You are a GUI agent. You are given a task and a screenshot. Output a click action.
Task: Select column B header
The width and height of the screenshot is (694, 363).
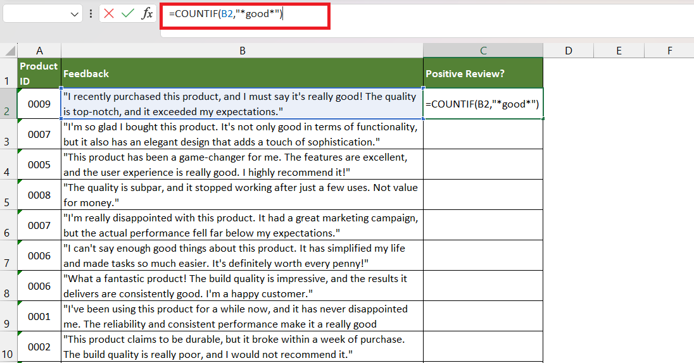click(x=242, y=51)
